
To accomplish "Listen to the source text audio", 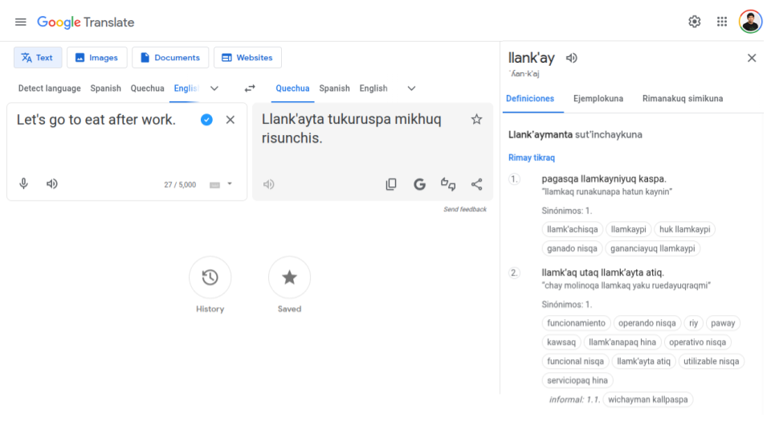I will 52,184.
